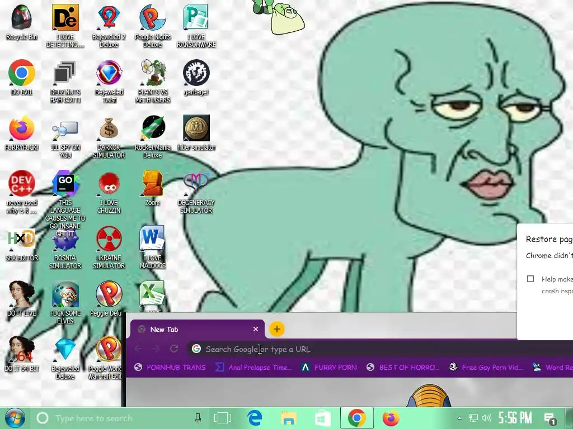Open File Explorer from the taskbar

click(288, 418)
